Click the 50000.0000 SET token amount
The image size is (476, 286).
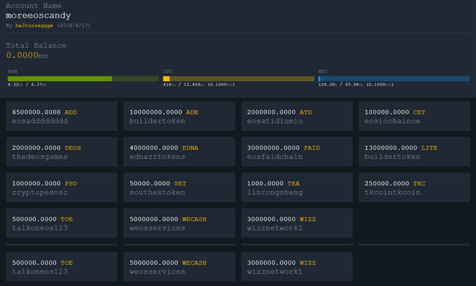158,183
